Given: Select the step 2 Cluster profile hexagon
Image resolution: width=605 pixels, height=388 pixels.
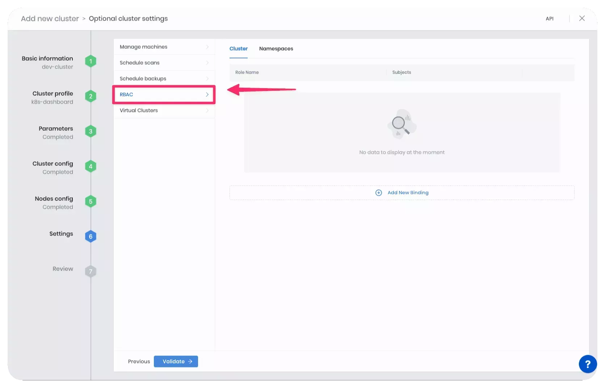Looking at the screenshot, I should point(91,96).
